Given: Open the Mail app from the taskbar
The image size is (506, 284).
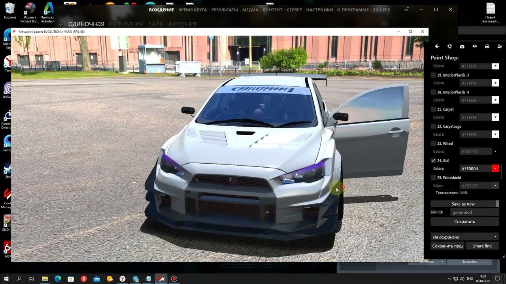Looking at the screenshot, I should (96, 278).
